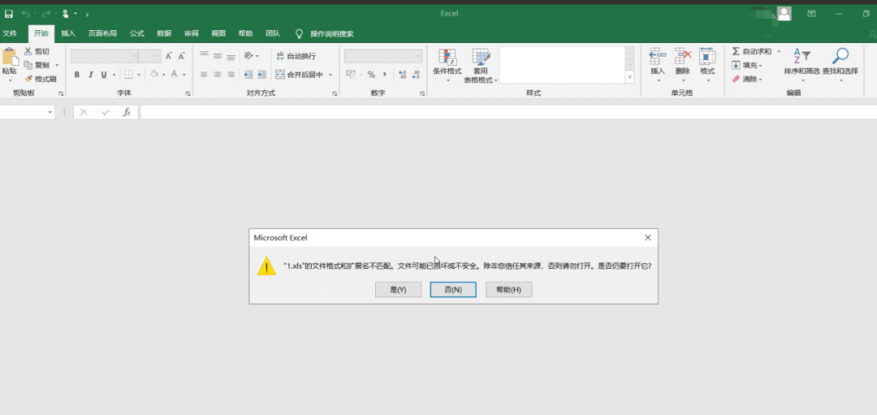Click the middle align icon

218,56
